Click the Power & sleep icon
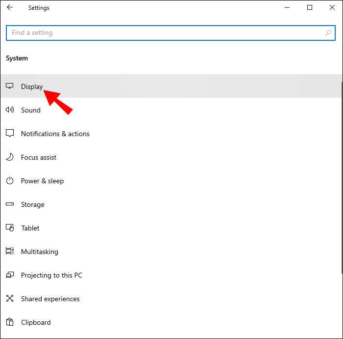 (x=10, y=181)
